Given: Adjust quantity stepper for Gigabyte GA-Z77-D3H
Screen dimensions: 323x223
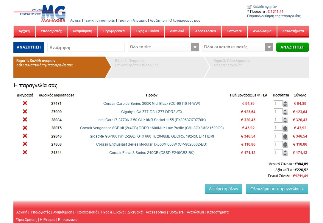Looking at the screenshot, I should click(285, 112).
